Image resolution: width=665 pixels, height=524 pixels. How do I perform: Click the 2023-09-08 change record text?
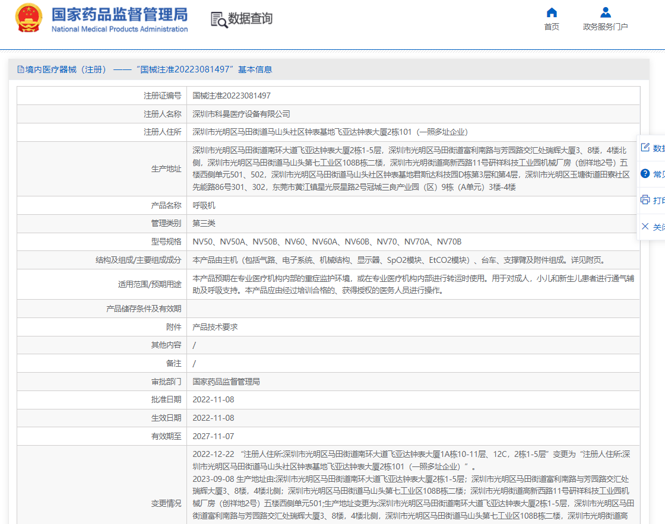click(413, 497)
